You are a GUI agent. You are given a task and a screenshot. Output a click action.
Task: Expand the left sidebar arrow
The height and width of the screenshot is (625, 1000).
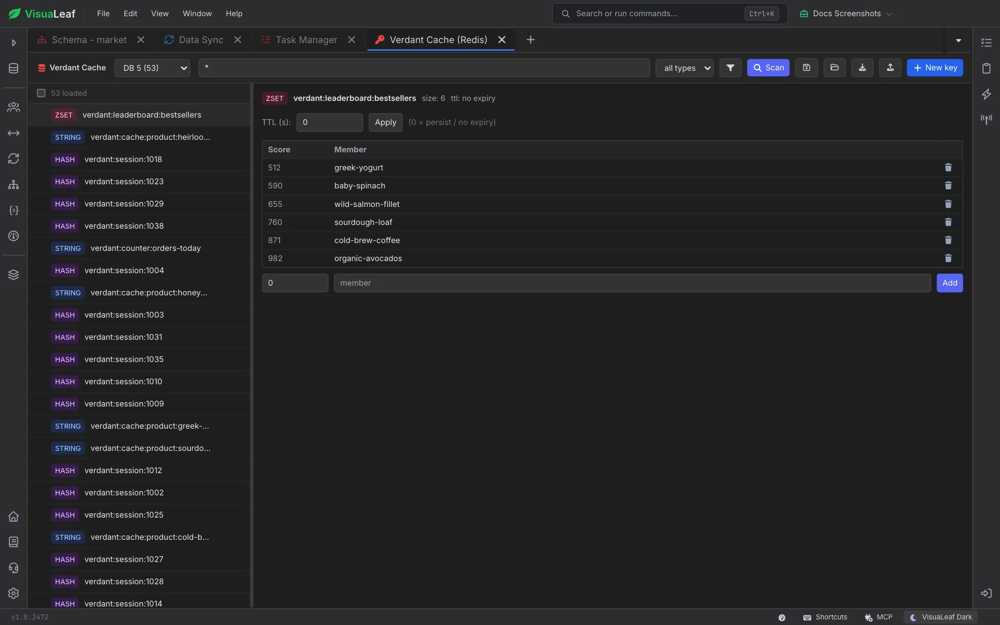13,43
